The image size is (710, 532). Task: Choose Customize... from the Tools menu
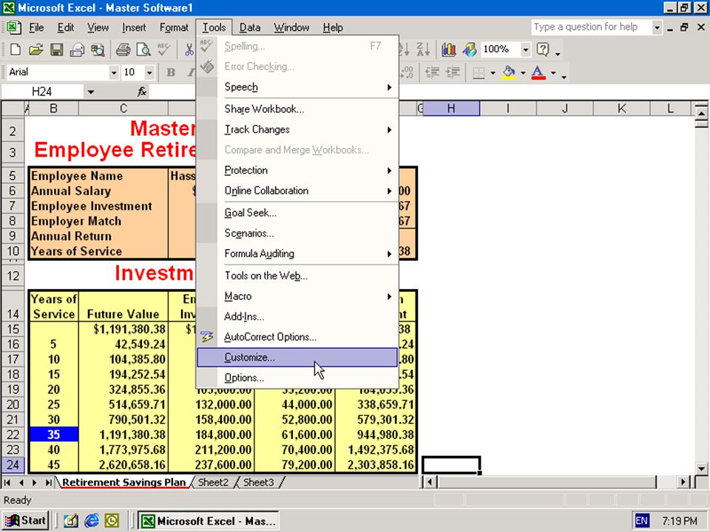click(297, 357)
